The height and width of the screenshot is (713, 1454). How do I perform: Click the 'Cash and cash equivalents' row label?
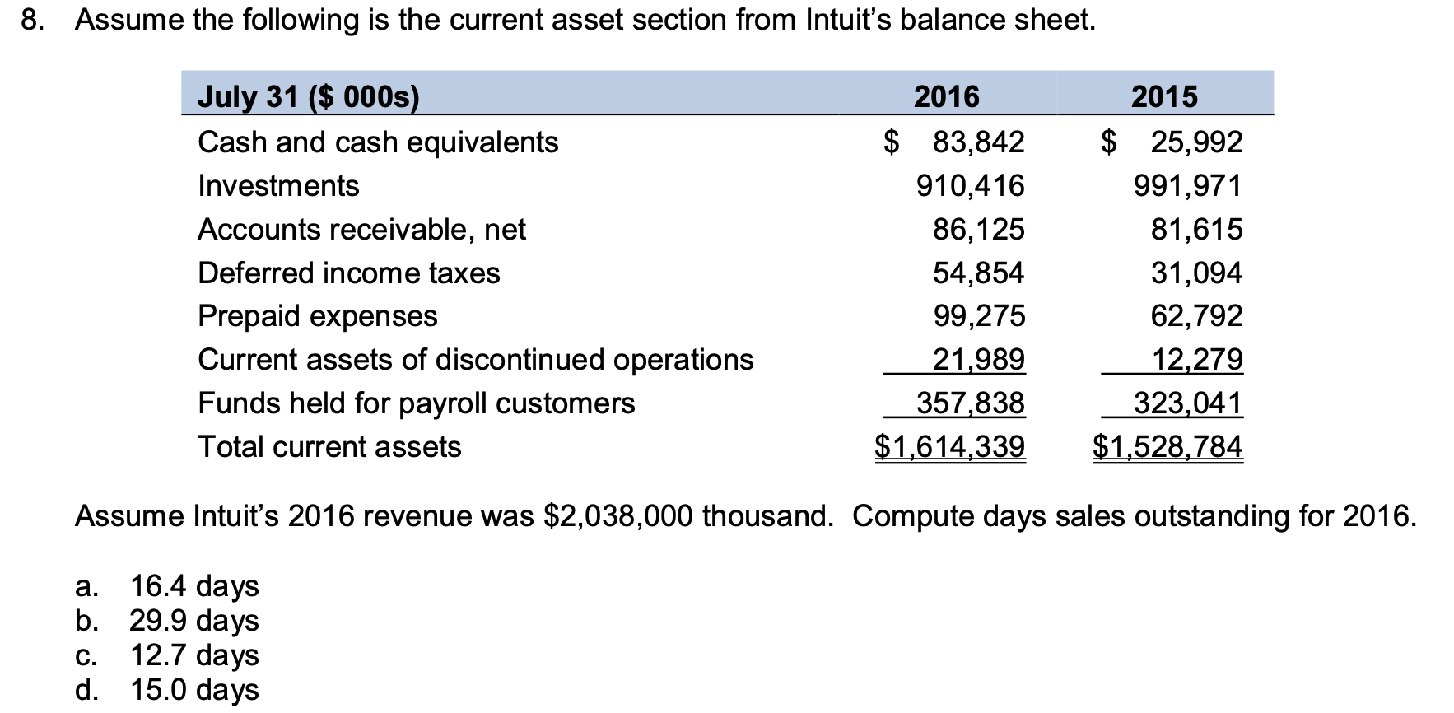click(378, 142)
